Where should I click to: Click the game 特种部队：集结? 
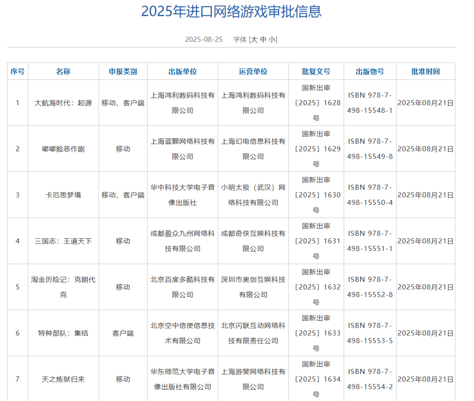coord(64,333)
